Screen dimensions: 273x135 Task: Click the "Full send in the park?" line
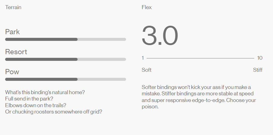29,99
